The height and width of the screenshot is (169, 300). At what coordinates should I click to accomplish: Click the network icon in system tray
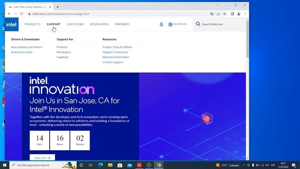[x=262, y=165]
